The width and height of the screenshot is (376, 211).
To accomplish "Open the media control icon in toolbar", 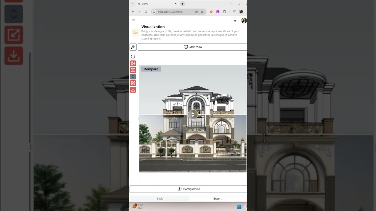I will [x=234, y=12].
